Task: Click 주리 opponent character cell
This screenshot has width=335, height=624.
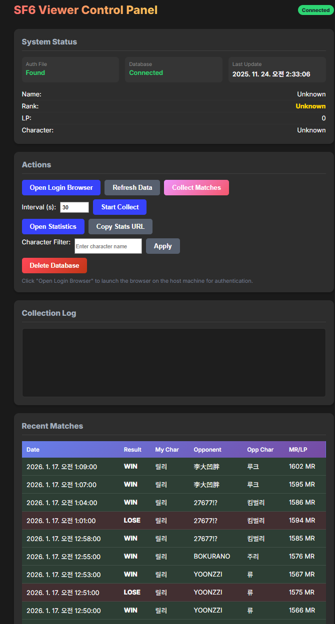Action: coord(253,557)
